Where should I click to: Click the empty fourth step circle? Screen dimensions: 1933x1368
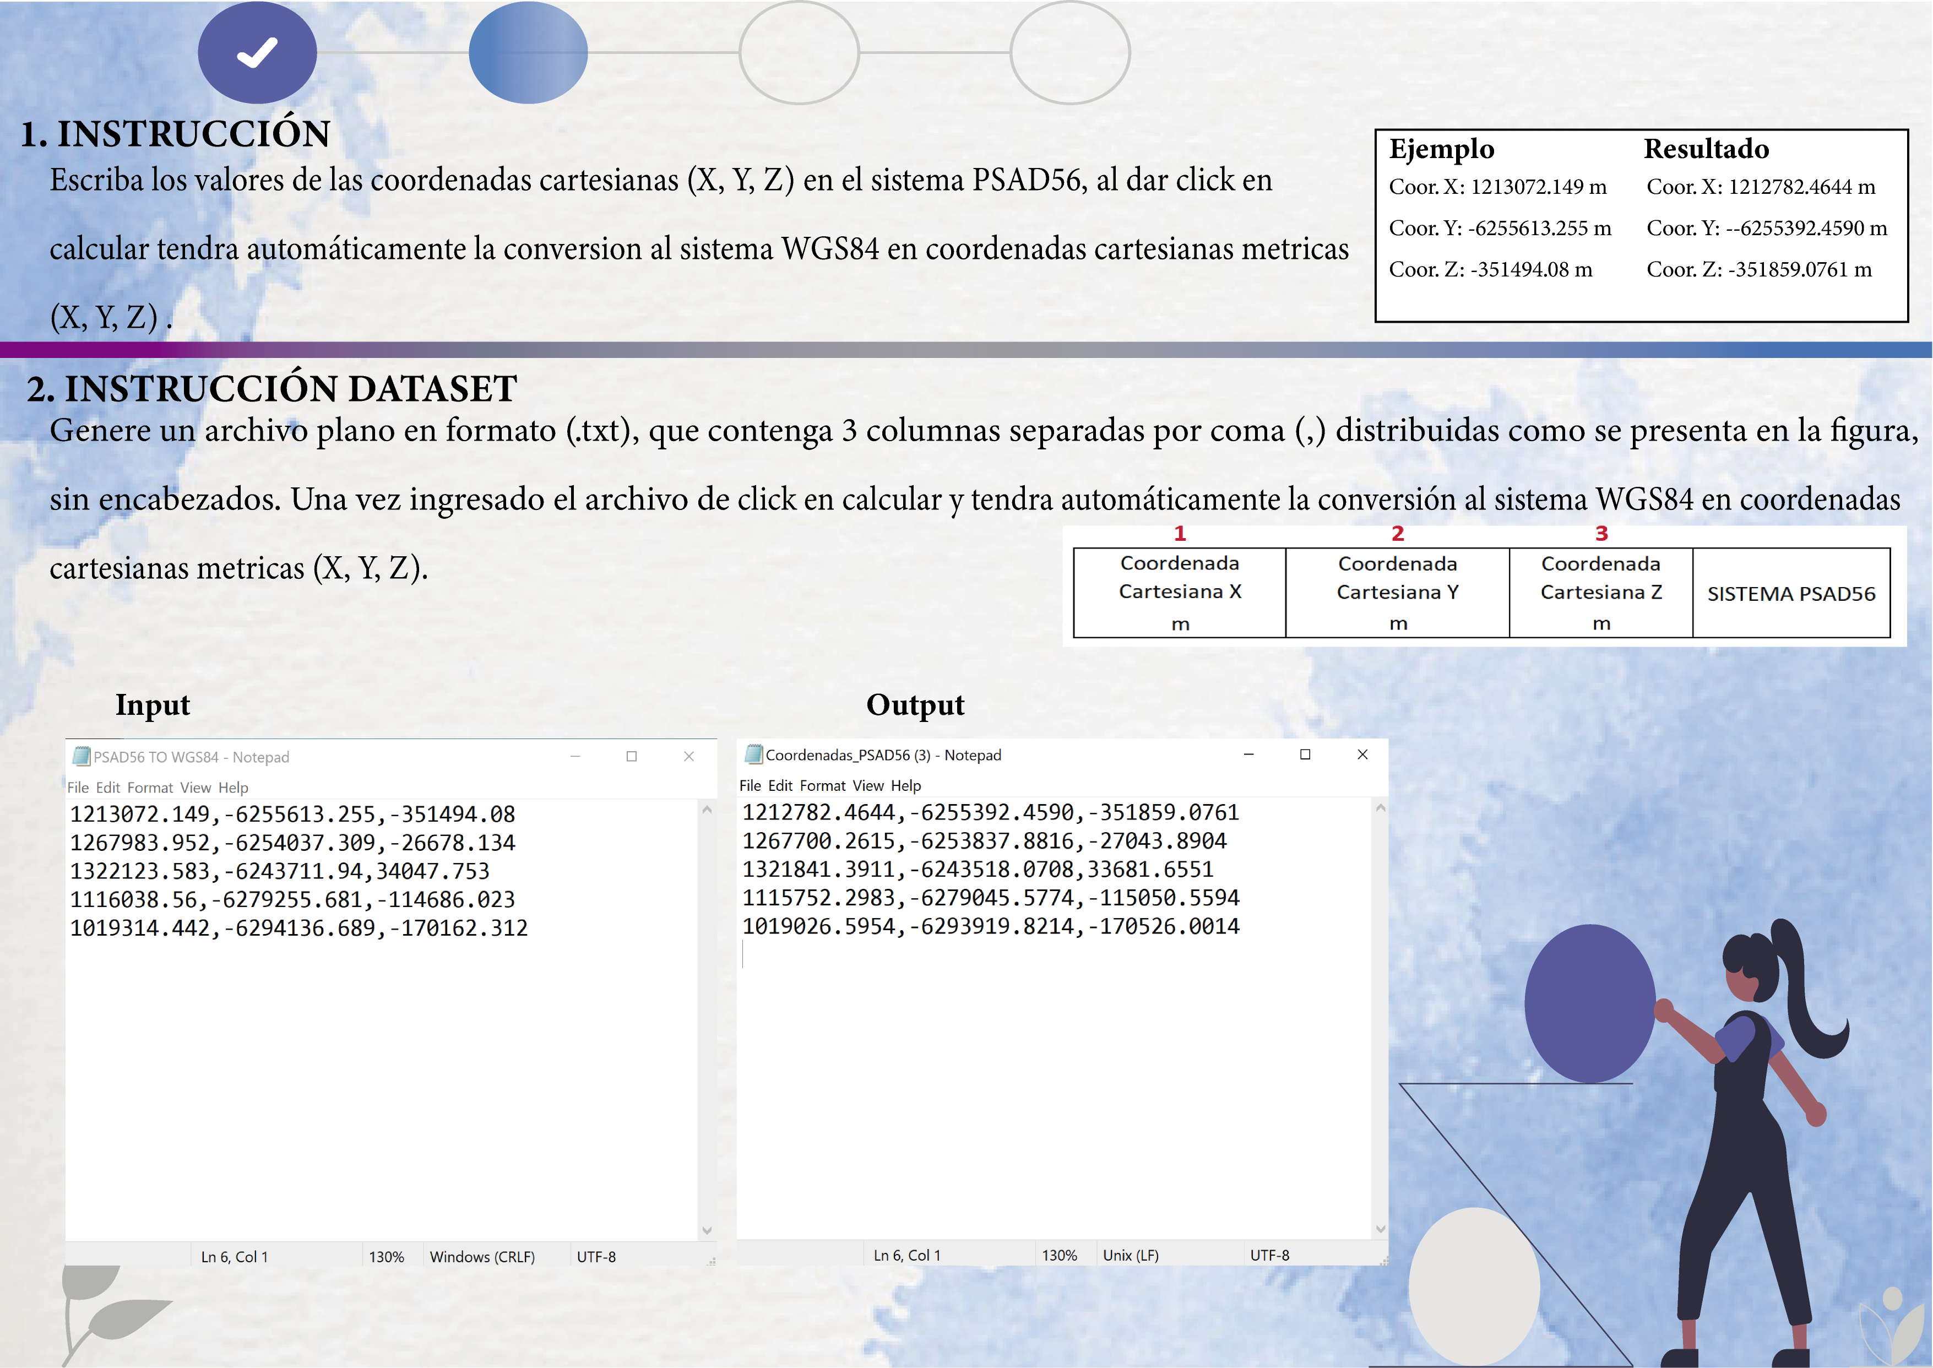click(x=1069, y=52)
